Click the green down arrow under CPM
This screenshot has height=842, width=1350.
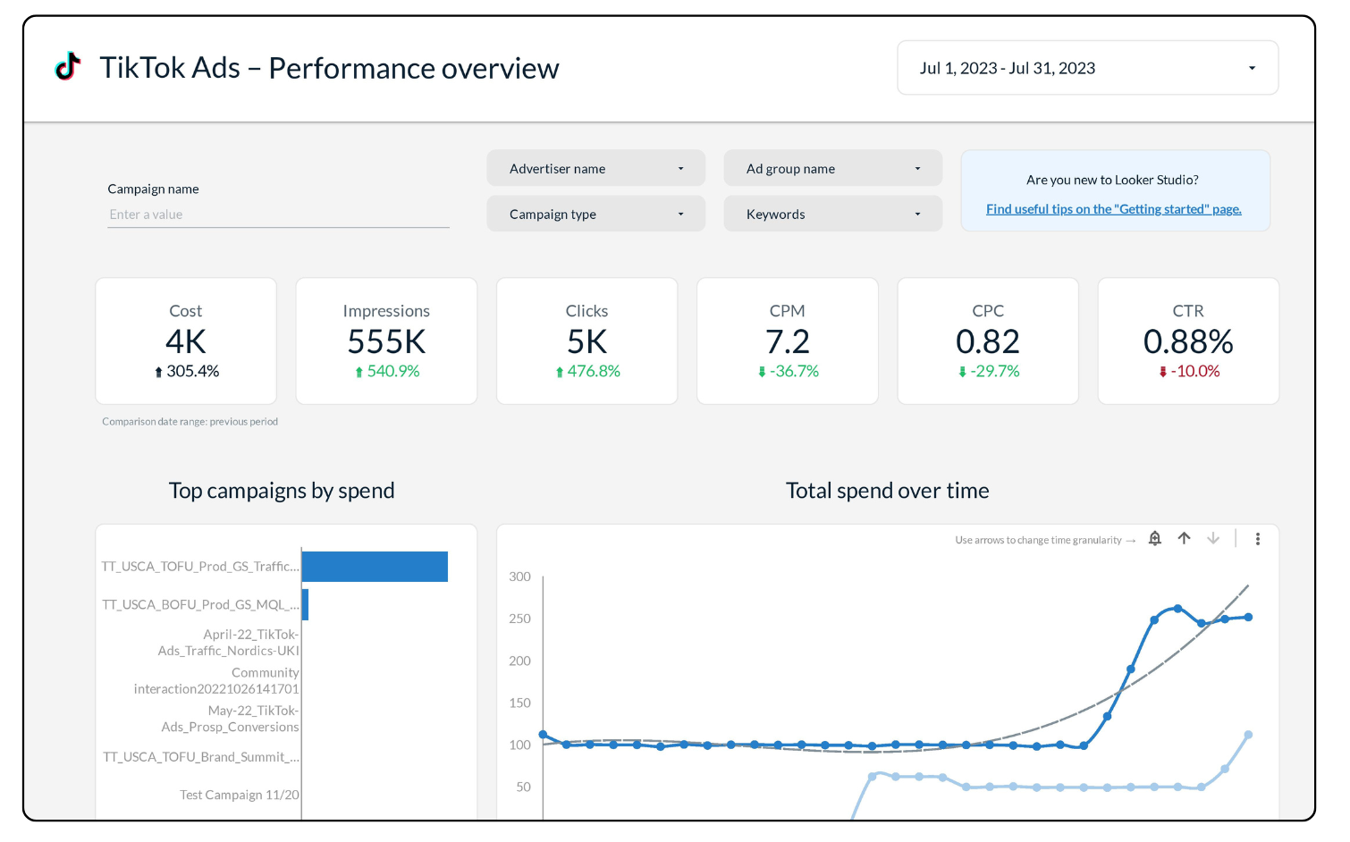click(762, 372)
